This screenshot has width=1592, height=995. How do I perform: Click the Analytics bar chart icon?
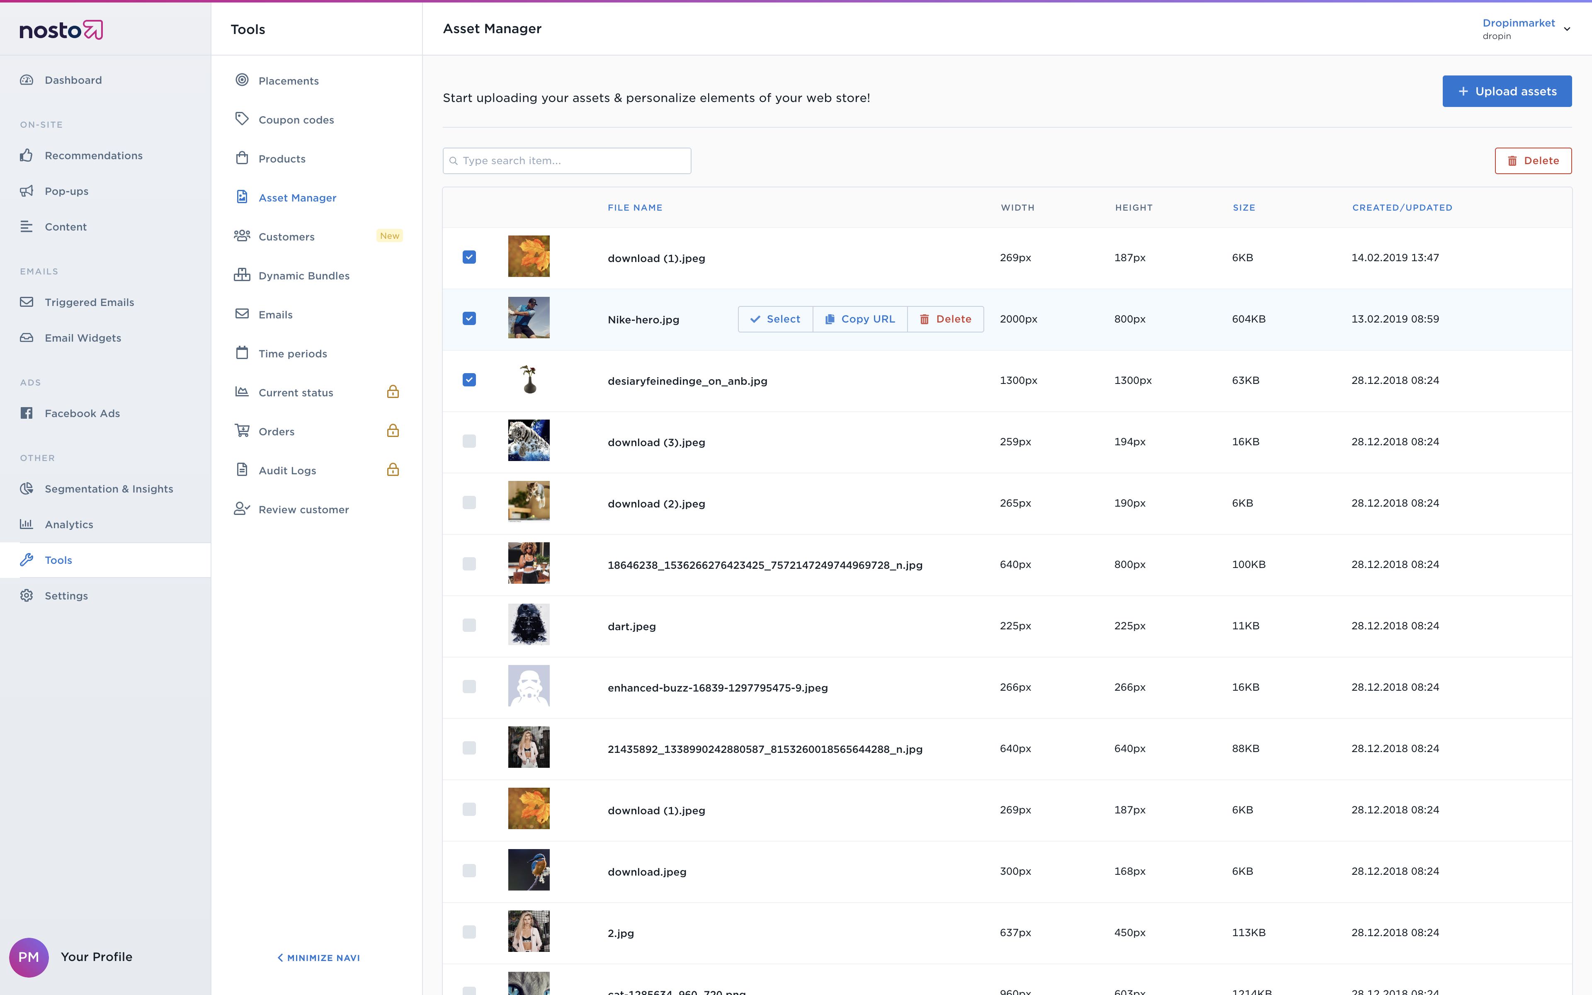click(x=26, y=524)
